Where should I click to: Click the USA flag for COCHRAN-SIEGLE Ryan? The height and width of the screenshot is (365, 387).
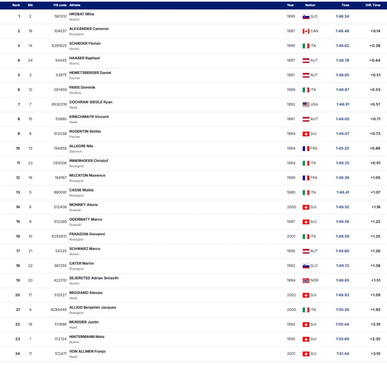pyautogui.click(x=306, y=104)
